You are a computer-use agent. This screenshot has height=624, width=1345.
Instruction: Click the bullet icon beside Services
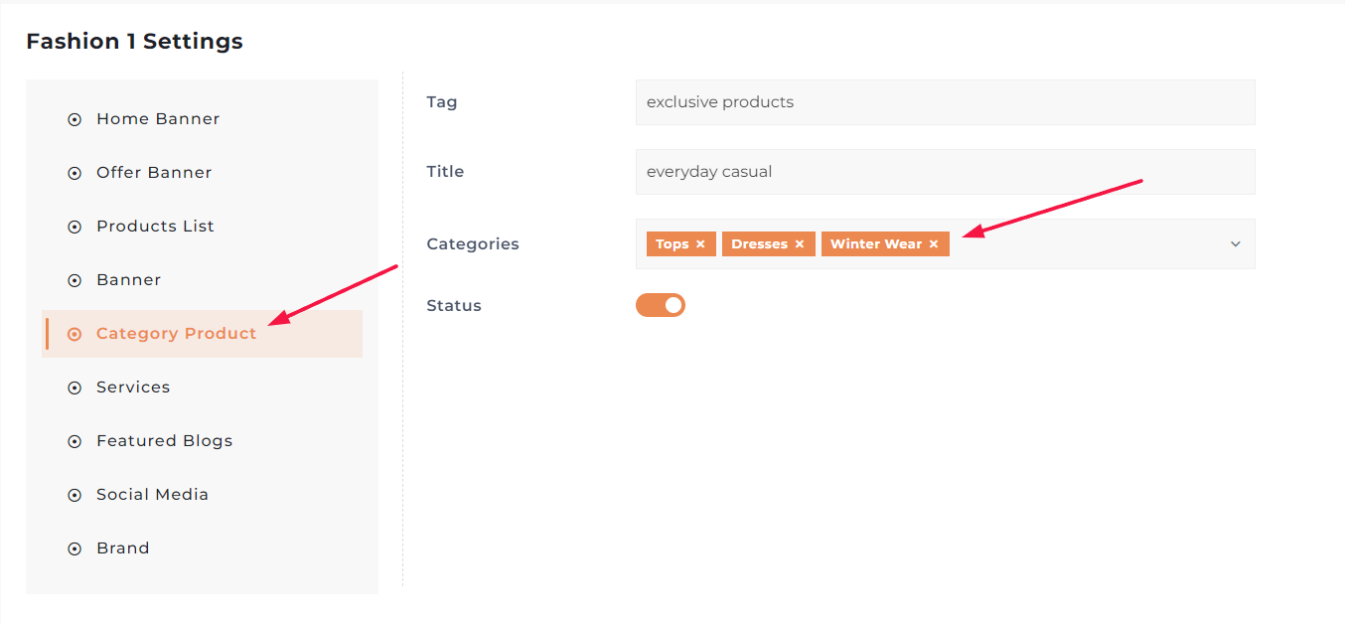75,388
